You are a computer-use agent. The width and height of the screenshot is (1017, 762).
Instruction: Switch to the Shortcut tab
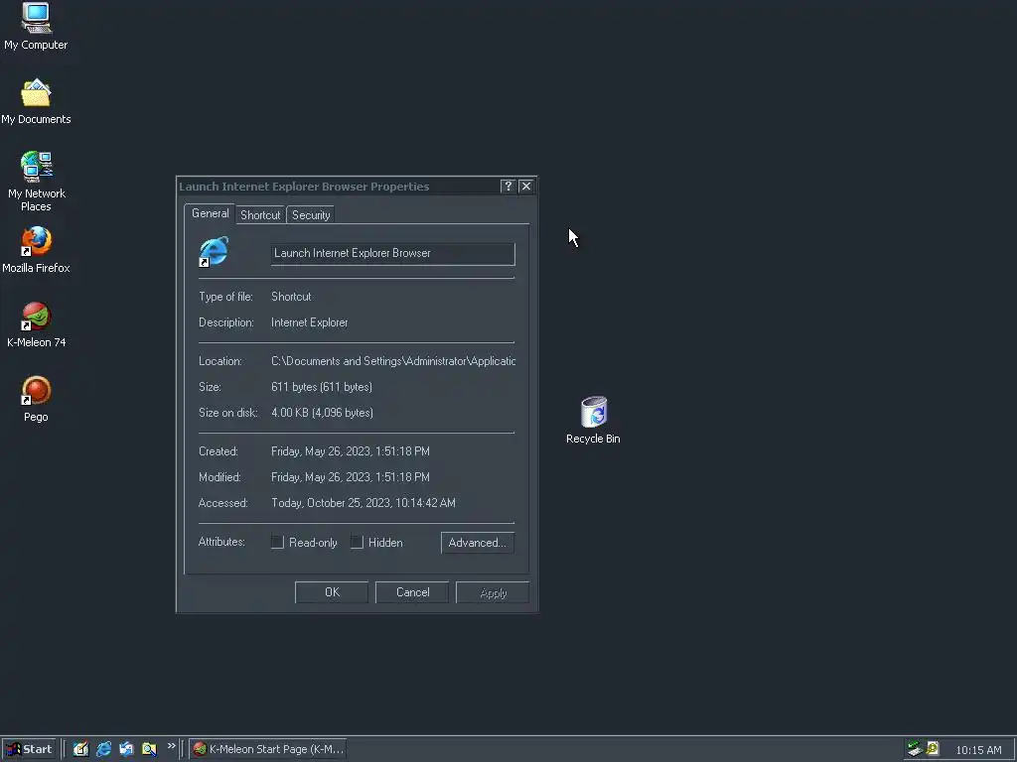(260, 215)
